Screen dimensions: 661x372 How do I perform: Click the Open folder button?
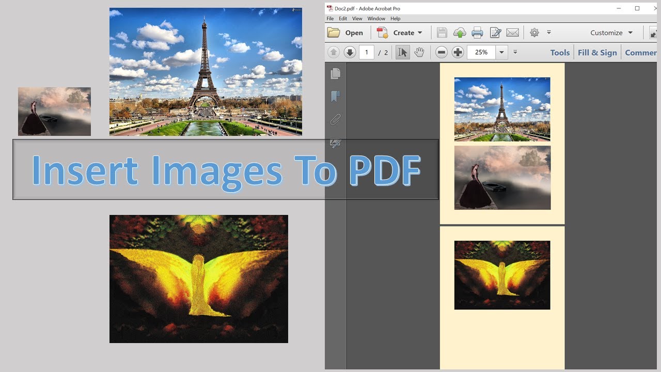pos(345,33)
